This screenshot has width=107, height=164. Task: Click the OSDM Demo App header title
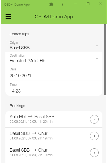(x=54, y=17)
